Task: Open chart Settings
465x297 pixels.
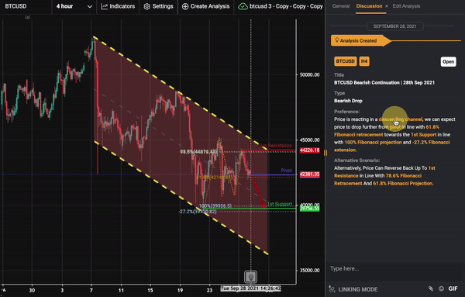Action: (158, 6)
